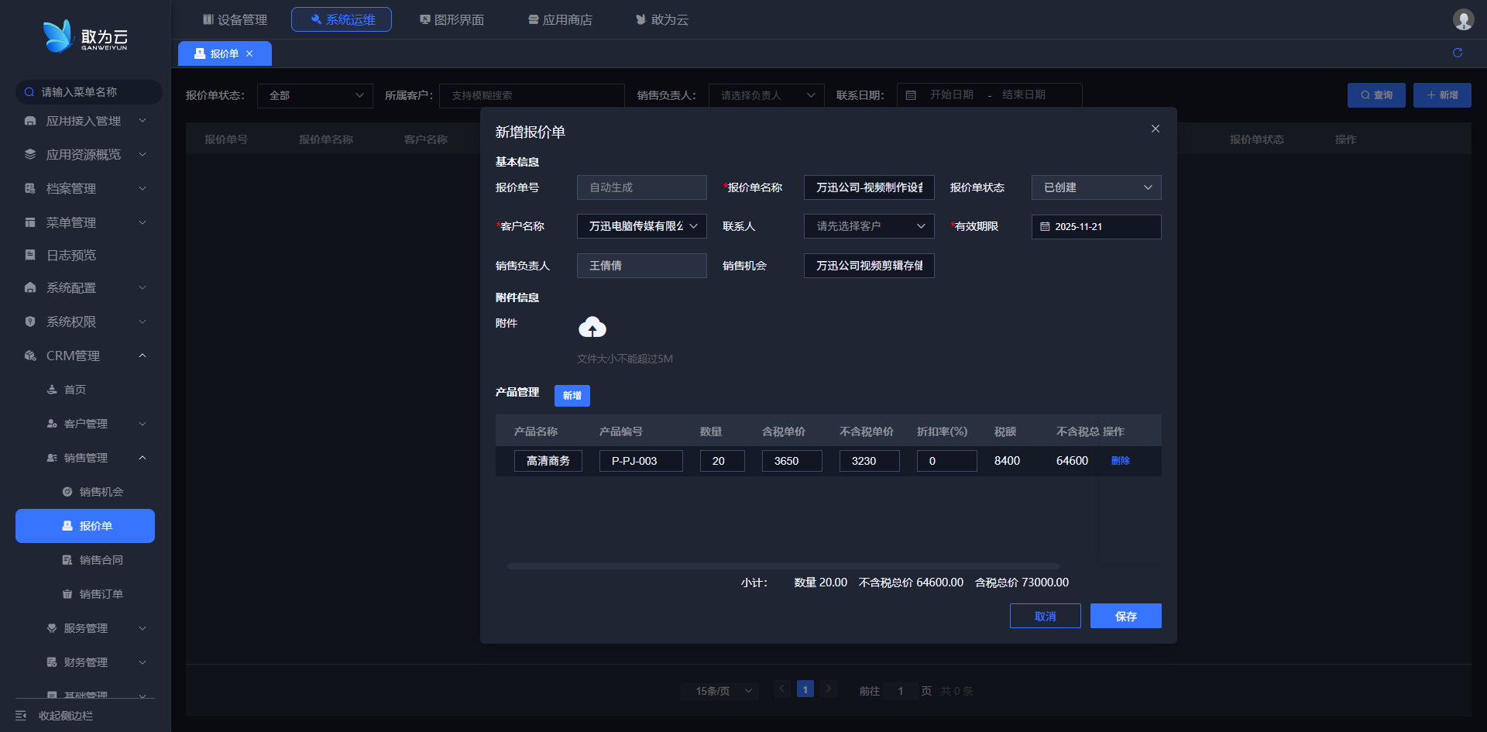The width and height of the screenshot is (1487, 732).
Task: Click the cloud upload attachment icon
Action: 592,328
